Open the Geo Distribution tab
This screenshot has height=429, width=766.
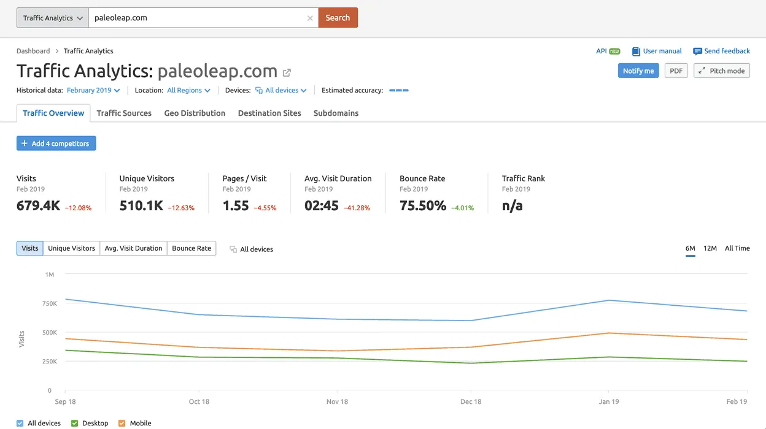(x=195, y=113)
